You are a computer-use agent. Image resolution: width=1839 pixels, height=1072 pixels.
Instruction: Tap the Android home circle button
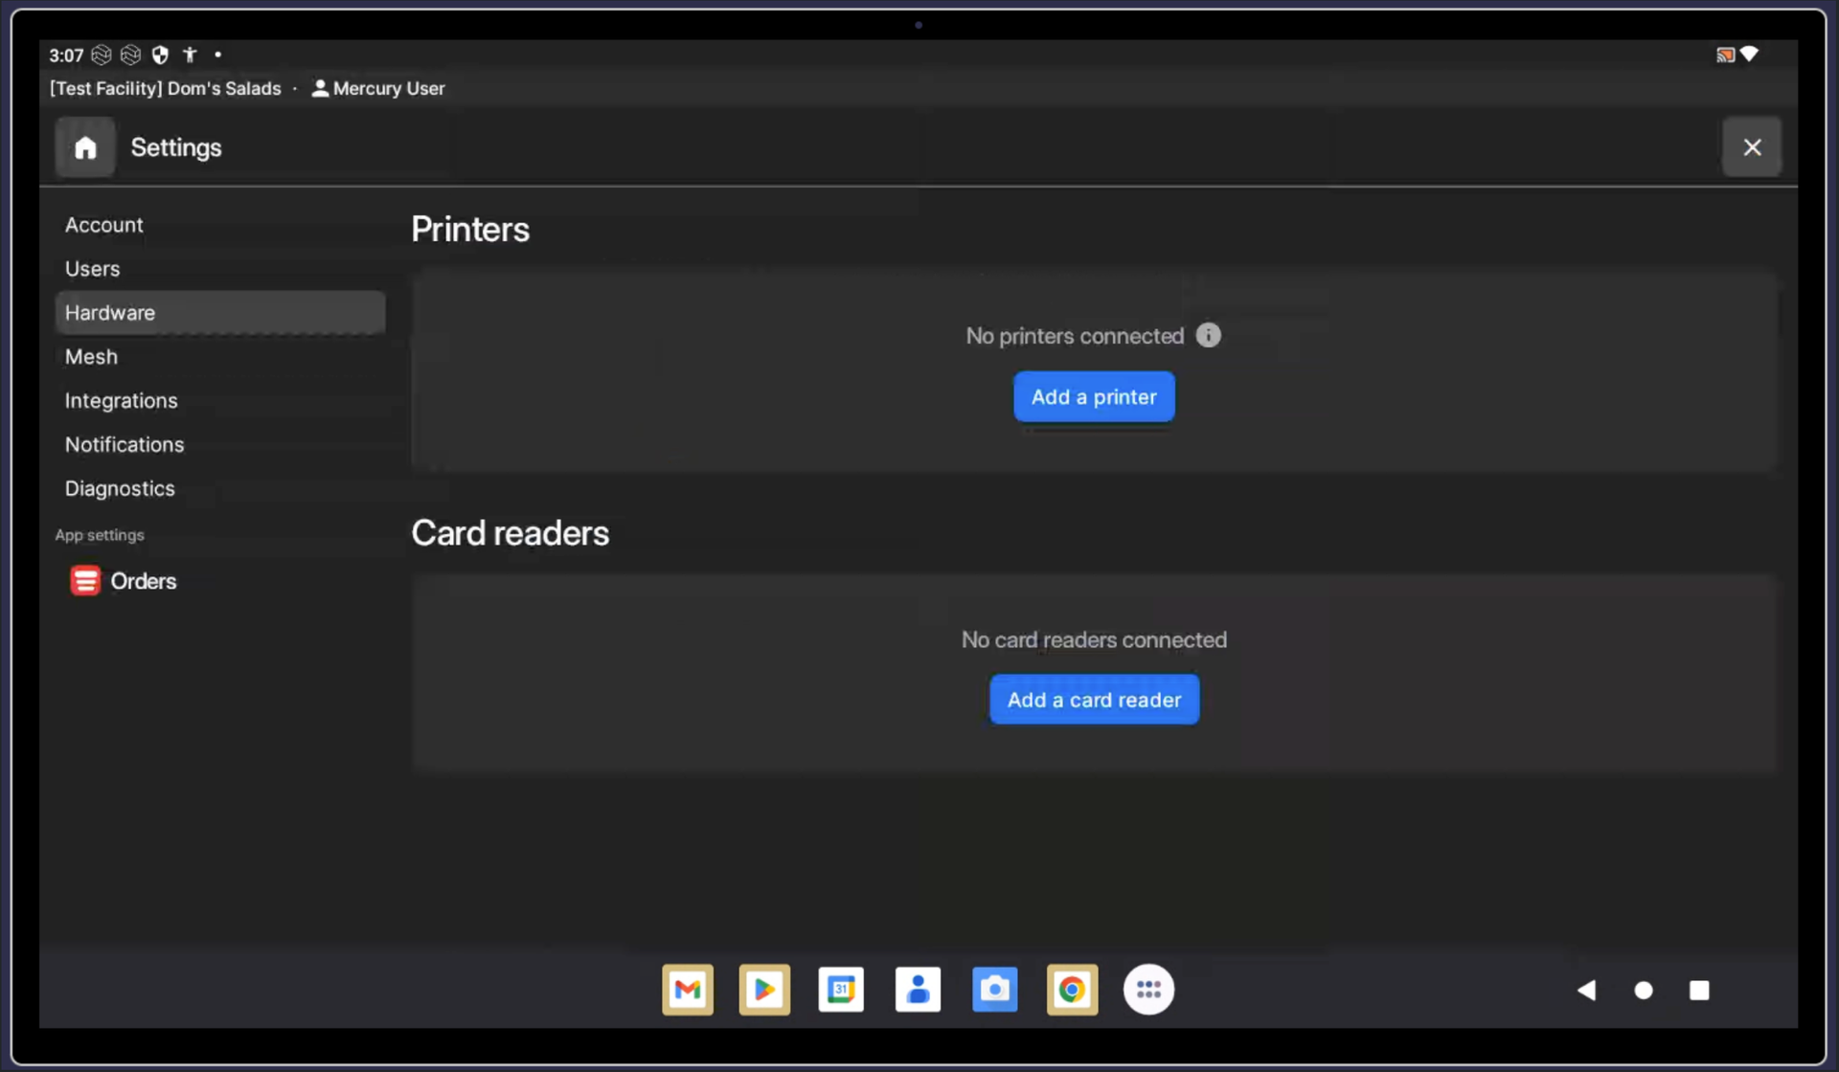1644,991
